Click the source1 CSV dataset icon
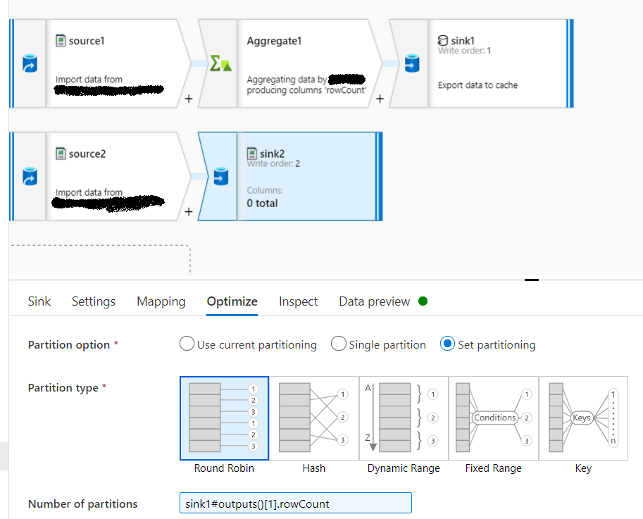This screenshot has width=643, height=519. (60, 40)
